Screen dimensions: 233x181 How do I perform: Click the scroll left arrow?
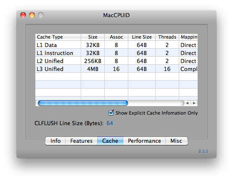tap(188, 103)
